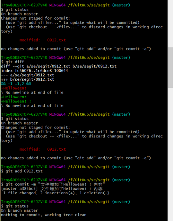Click the '$ git commit -m' command line
The height and width of the screenshot is (221, 173).
tap(53, 184)
